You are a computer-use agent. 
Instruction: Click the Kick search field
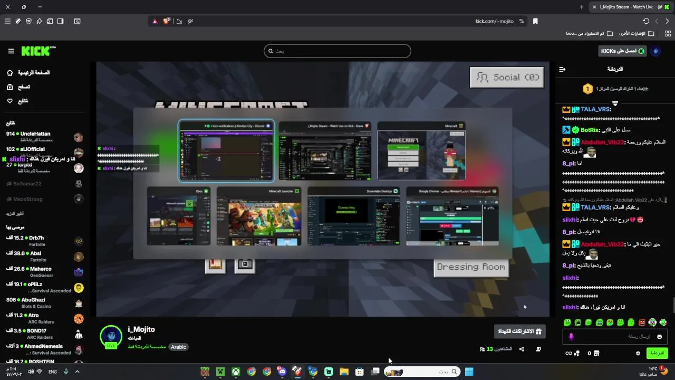pos(337,51)
